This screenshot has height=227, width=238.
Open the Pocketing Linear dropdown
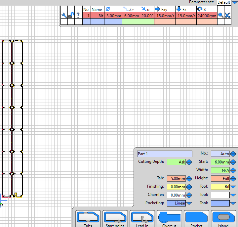(189, 203)
